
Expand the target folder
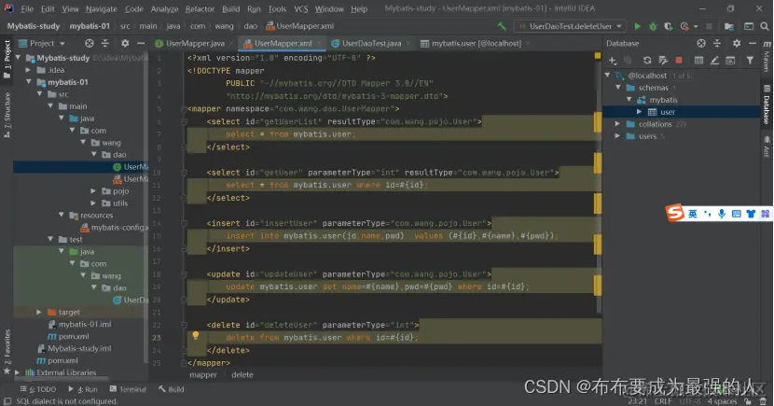click(38, 312)
